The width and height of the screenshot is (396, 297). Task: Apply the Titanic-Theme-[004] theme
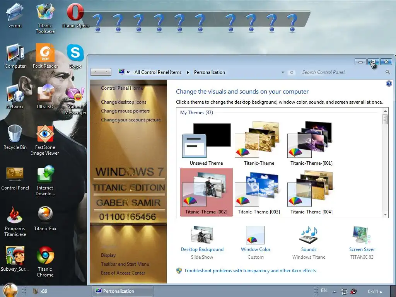311,192
